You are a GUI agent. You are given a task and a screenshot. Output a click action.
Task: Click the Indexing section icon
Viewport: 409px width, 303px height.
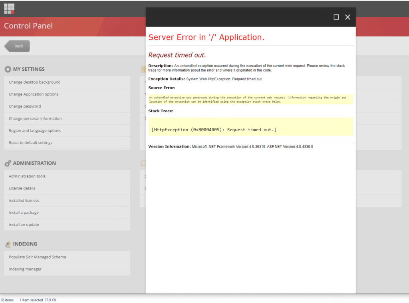[x=8, y=244]
